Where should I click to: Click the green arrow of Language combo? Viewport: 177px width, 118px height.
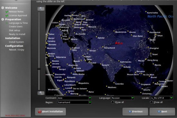click(x=133, y=98)
